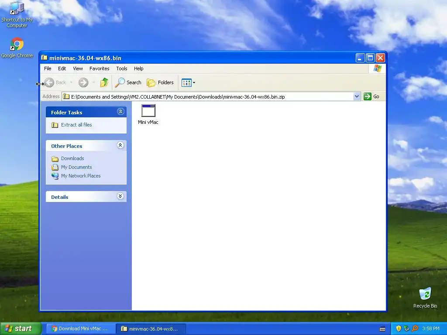
Task: Click the security shield tray icon
Action: [399, 328]
